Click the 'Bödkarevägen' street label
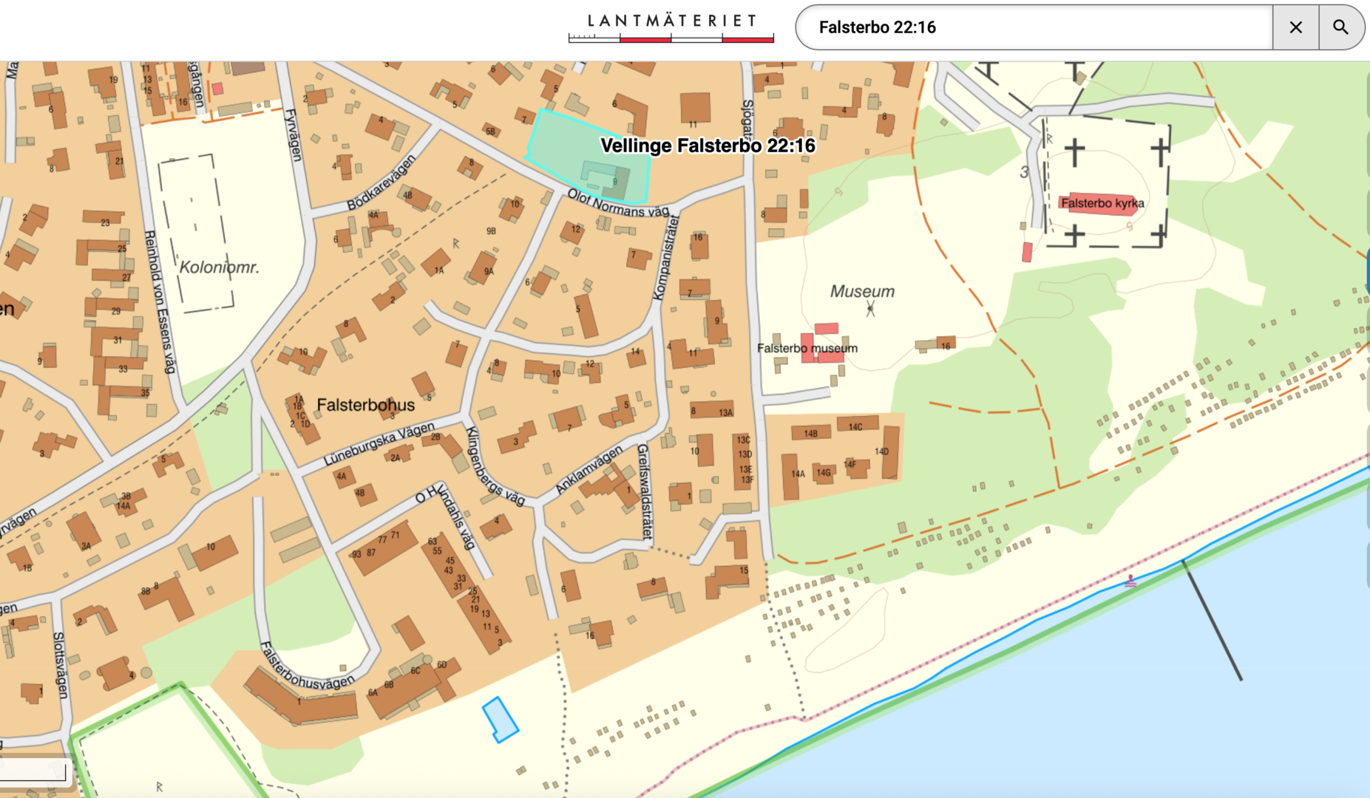 click(382, 182)
